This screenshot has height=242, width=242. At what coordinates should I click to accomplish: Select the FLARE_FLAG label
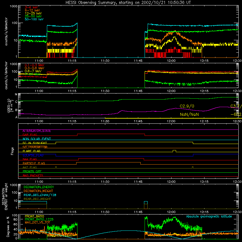(x=31, y=151)
